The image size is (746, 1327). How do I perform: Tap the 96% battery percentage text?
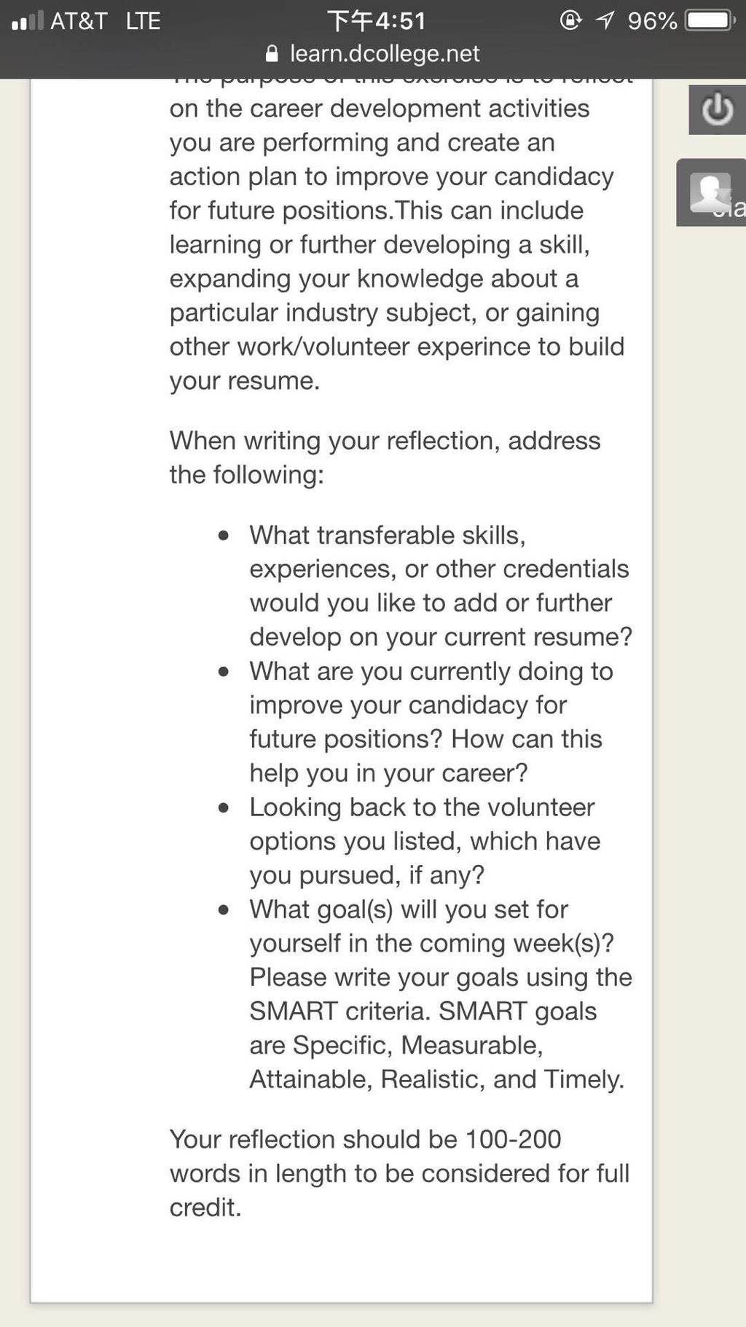[x=652, y=20]
